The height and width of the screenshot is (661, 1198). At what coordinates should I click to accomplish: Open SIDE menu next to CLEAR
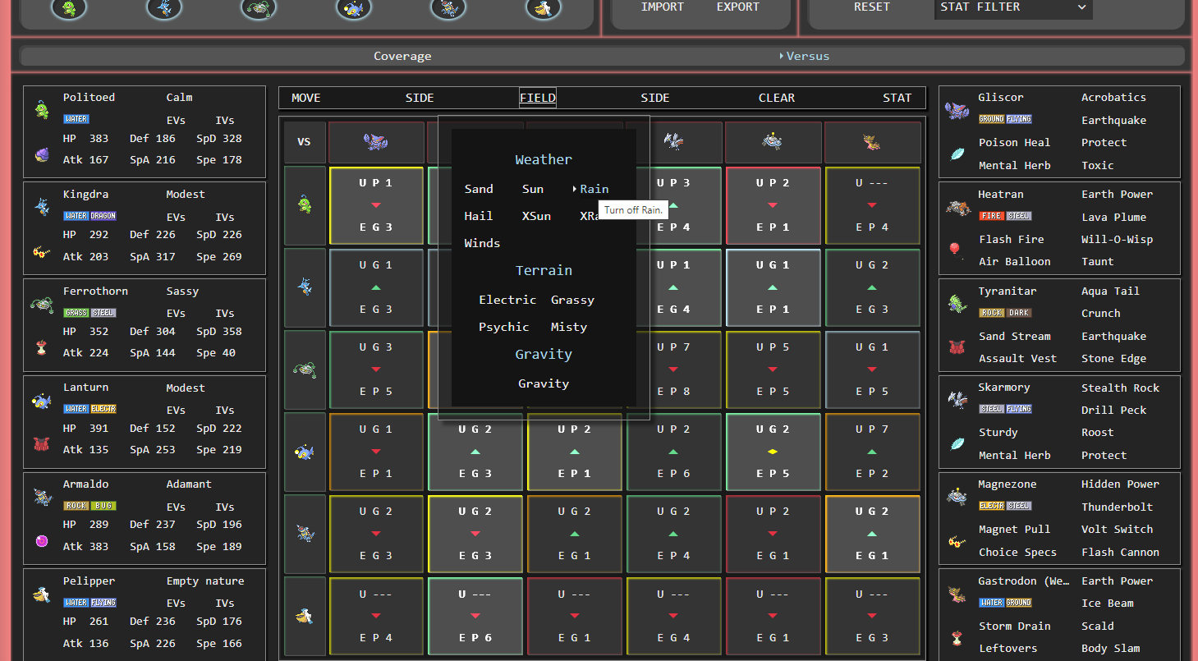pyautogui.click(x=655, y=98)
